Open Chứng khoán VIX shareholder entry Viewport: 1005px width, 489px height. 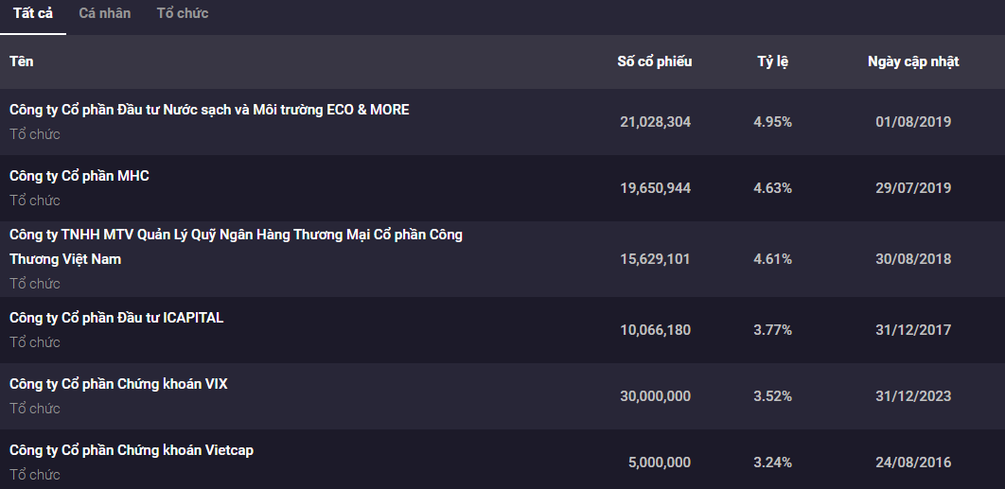click(118, 384)
